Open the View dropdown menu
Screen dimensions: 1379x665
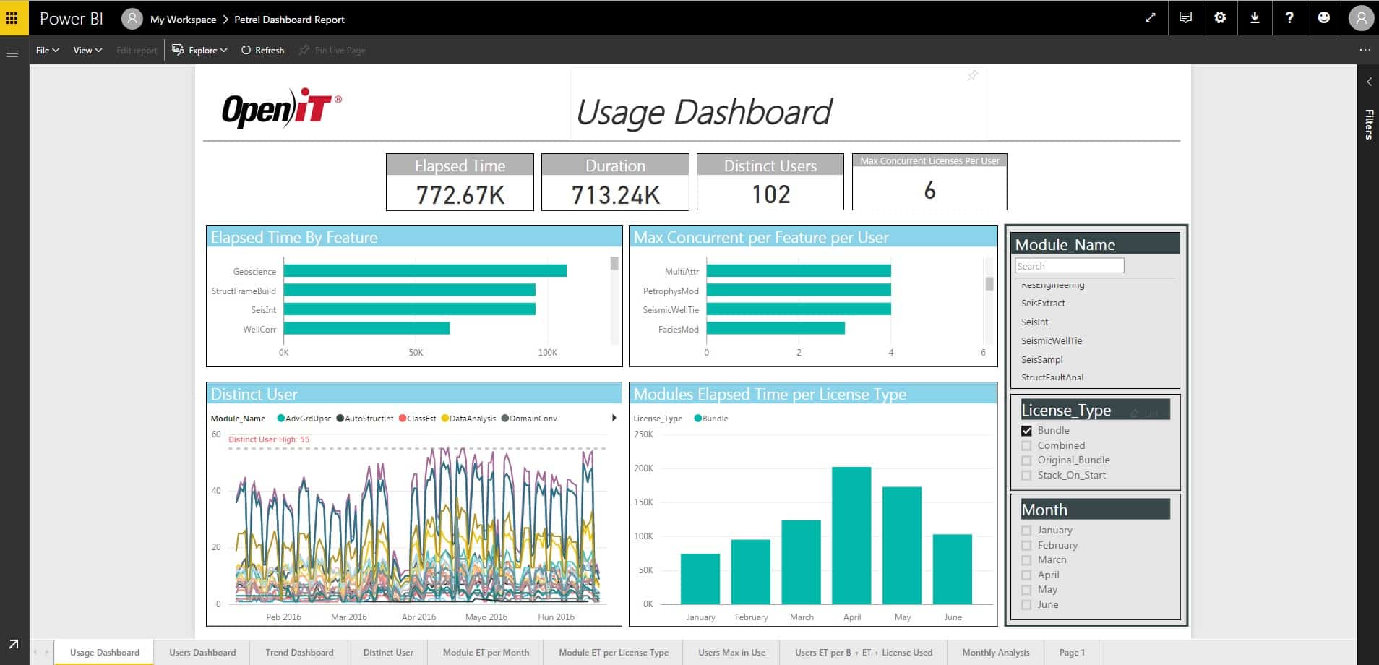pyautogui.click(x=87, y=51)
